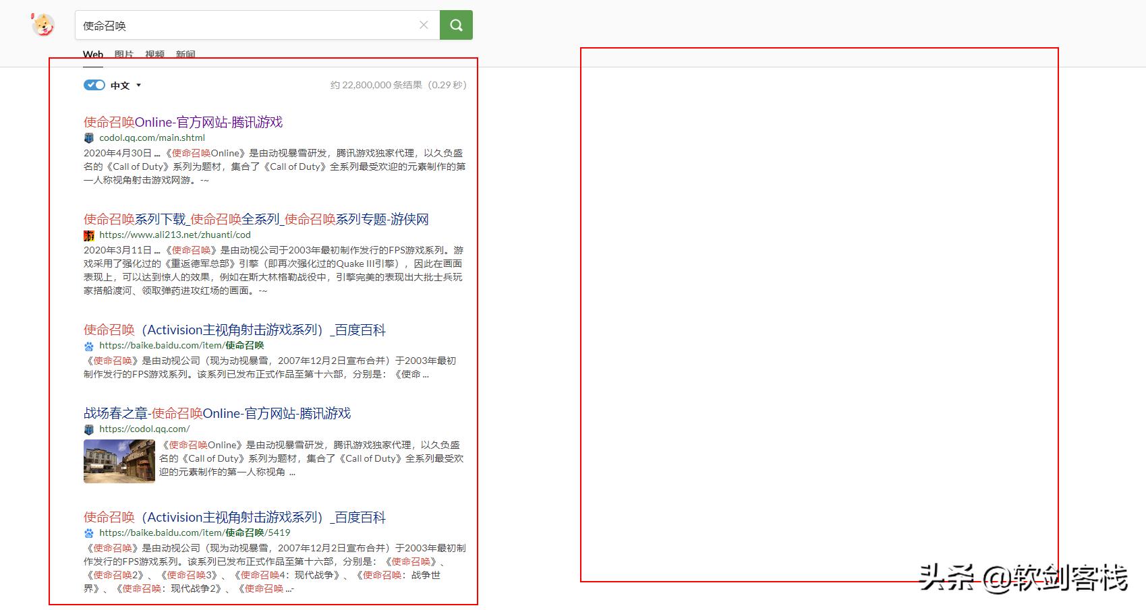Open the 使命召唤Online official site link
The image size is (1146, 610).
[x=183, y=122]
